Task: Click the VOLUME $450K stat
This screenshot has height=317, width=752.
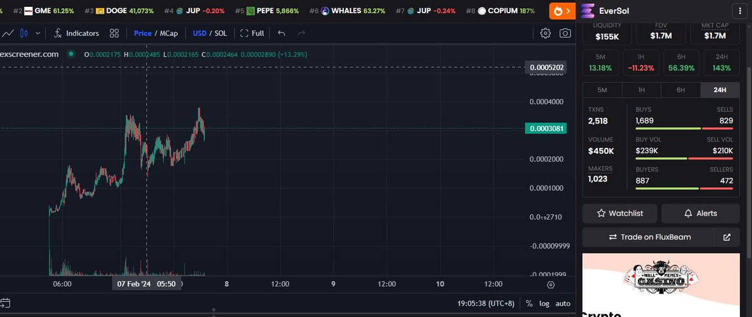Action: pos(601,146)
